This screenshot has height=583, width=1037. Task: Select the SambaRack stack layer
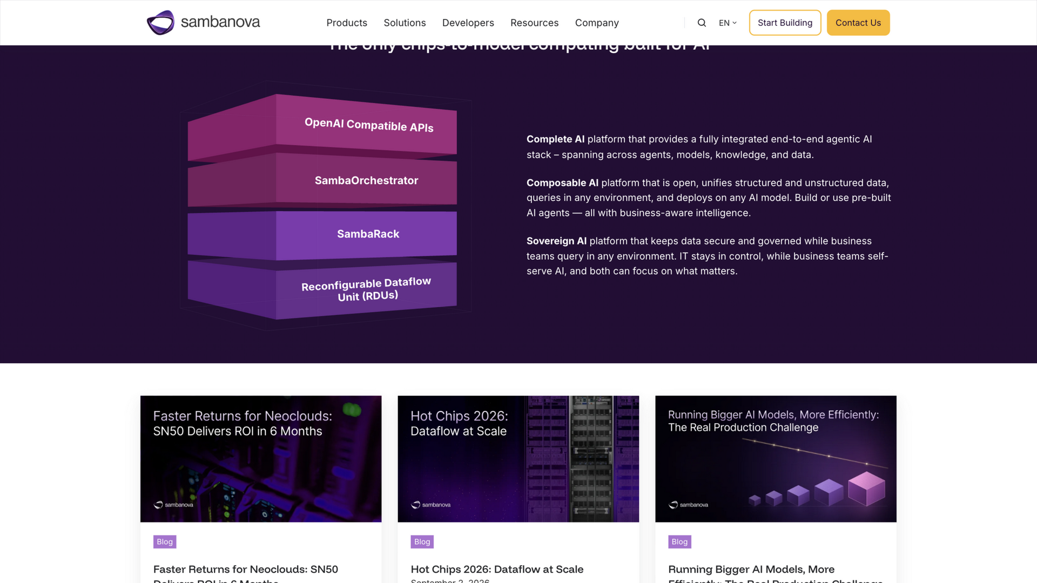(x=322, y=234)
